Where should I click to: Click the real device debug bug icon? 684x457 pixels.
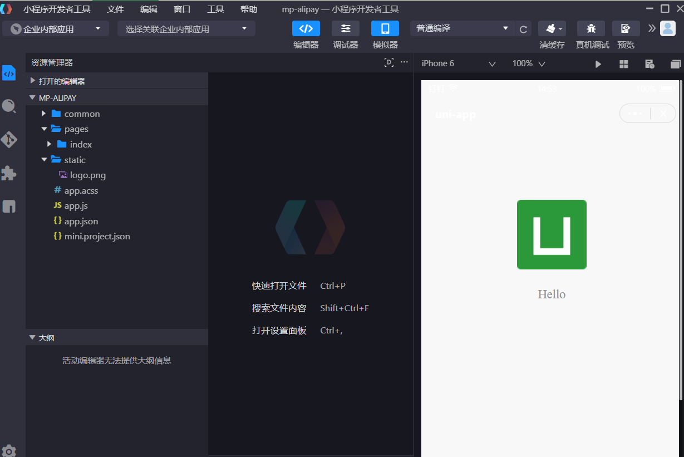pos(591,28)
